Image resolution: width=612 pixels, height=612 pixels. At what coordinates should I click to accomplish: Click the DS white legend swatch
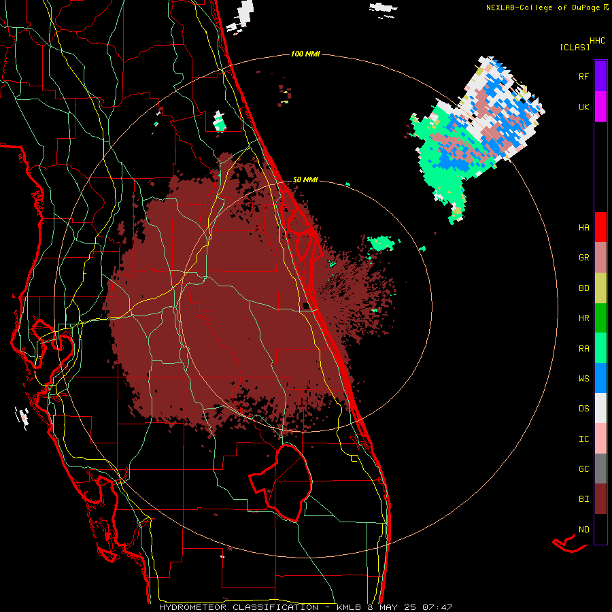coord(600,408)
